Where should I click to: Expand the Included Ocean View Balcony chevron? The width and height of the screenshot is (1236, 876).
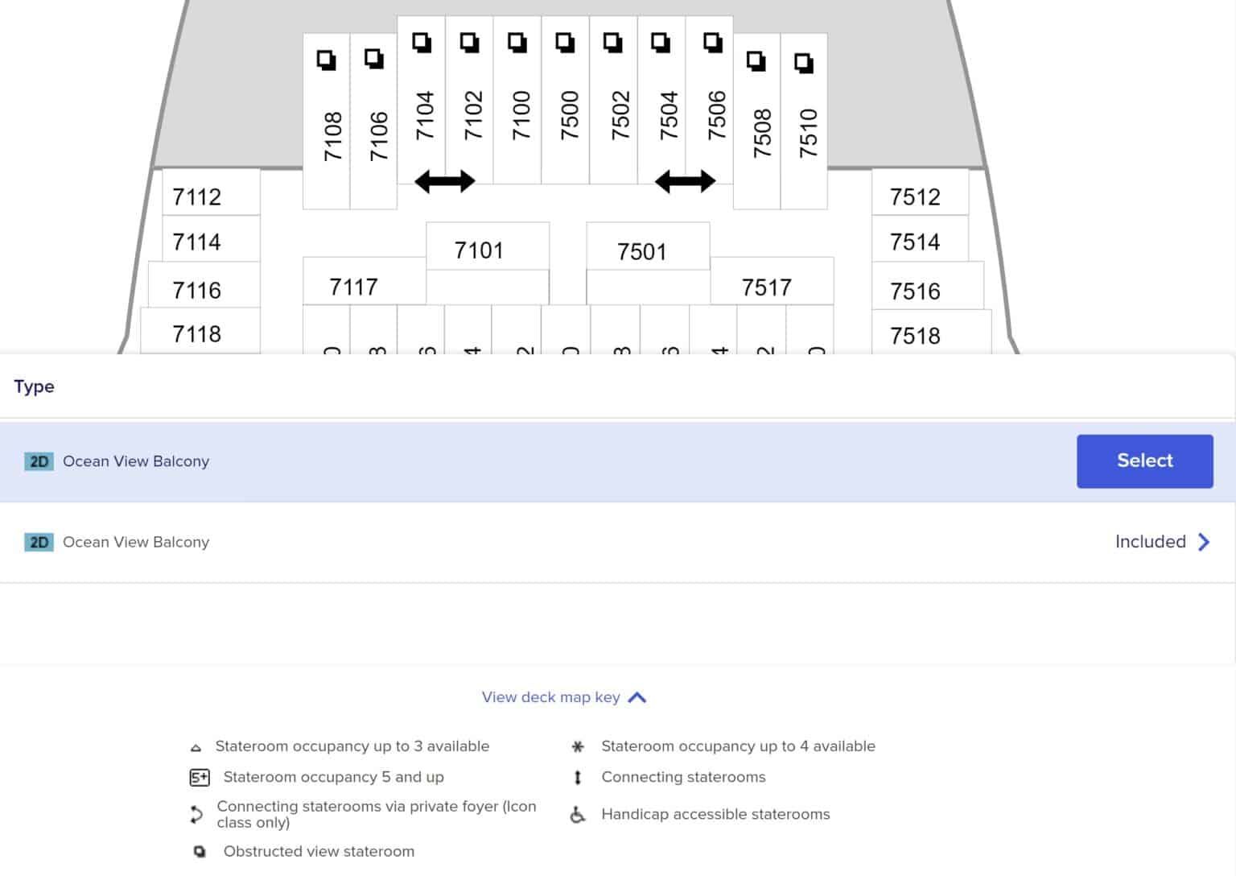coord(1204,542)
